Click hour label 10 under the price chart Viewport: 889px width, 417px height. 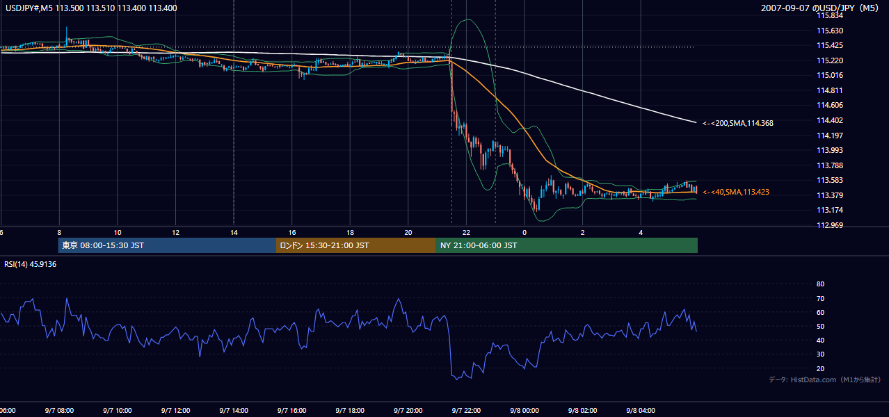[x=118, y=232]
